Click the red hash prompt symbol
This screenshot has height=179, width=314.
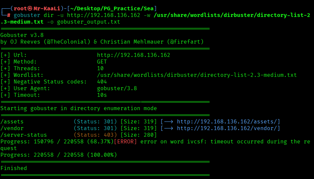(x=9, y=15)
